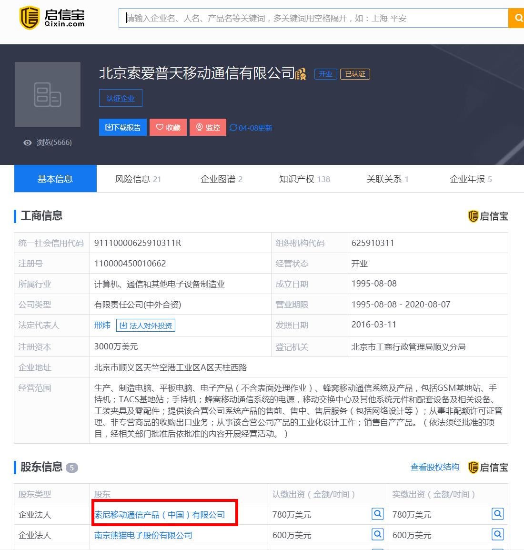
Task: Click the 认证企业 badge
Action: click(x=121, y=98)
